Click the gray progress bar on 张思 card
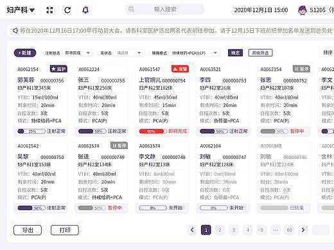334x250 pixels. pos(274,131)
